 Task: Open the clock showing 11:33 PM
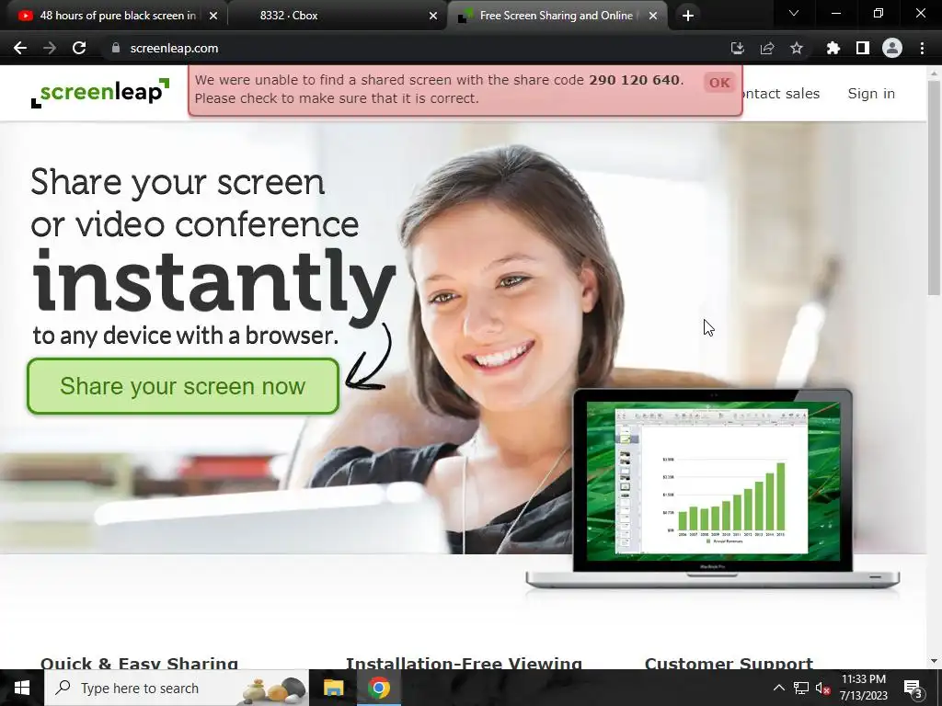863,688
